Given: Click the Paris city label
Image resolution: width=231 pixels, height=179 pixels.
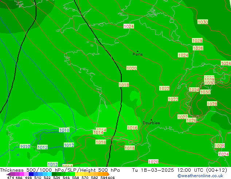Looking at the screenshot, I should pos(138,54).
